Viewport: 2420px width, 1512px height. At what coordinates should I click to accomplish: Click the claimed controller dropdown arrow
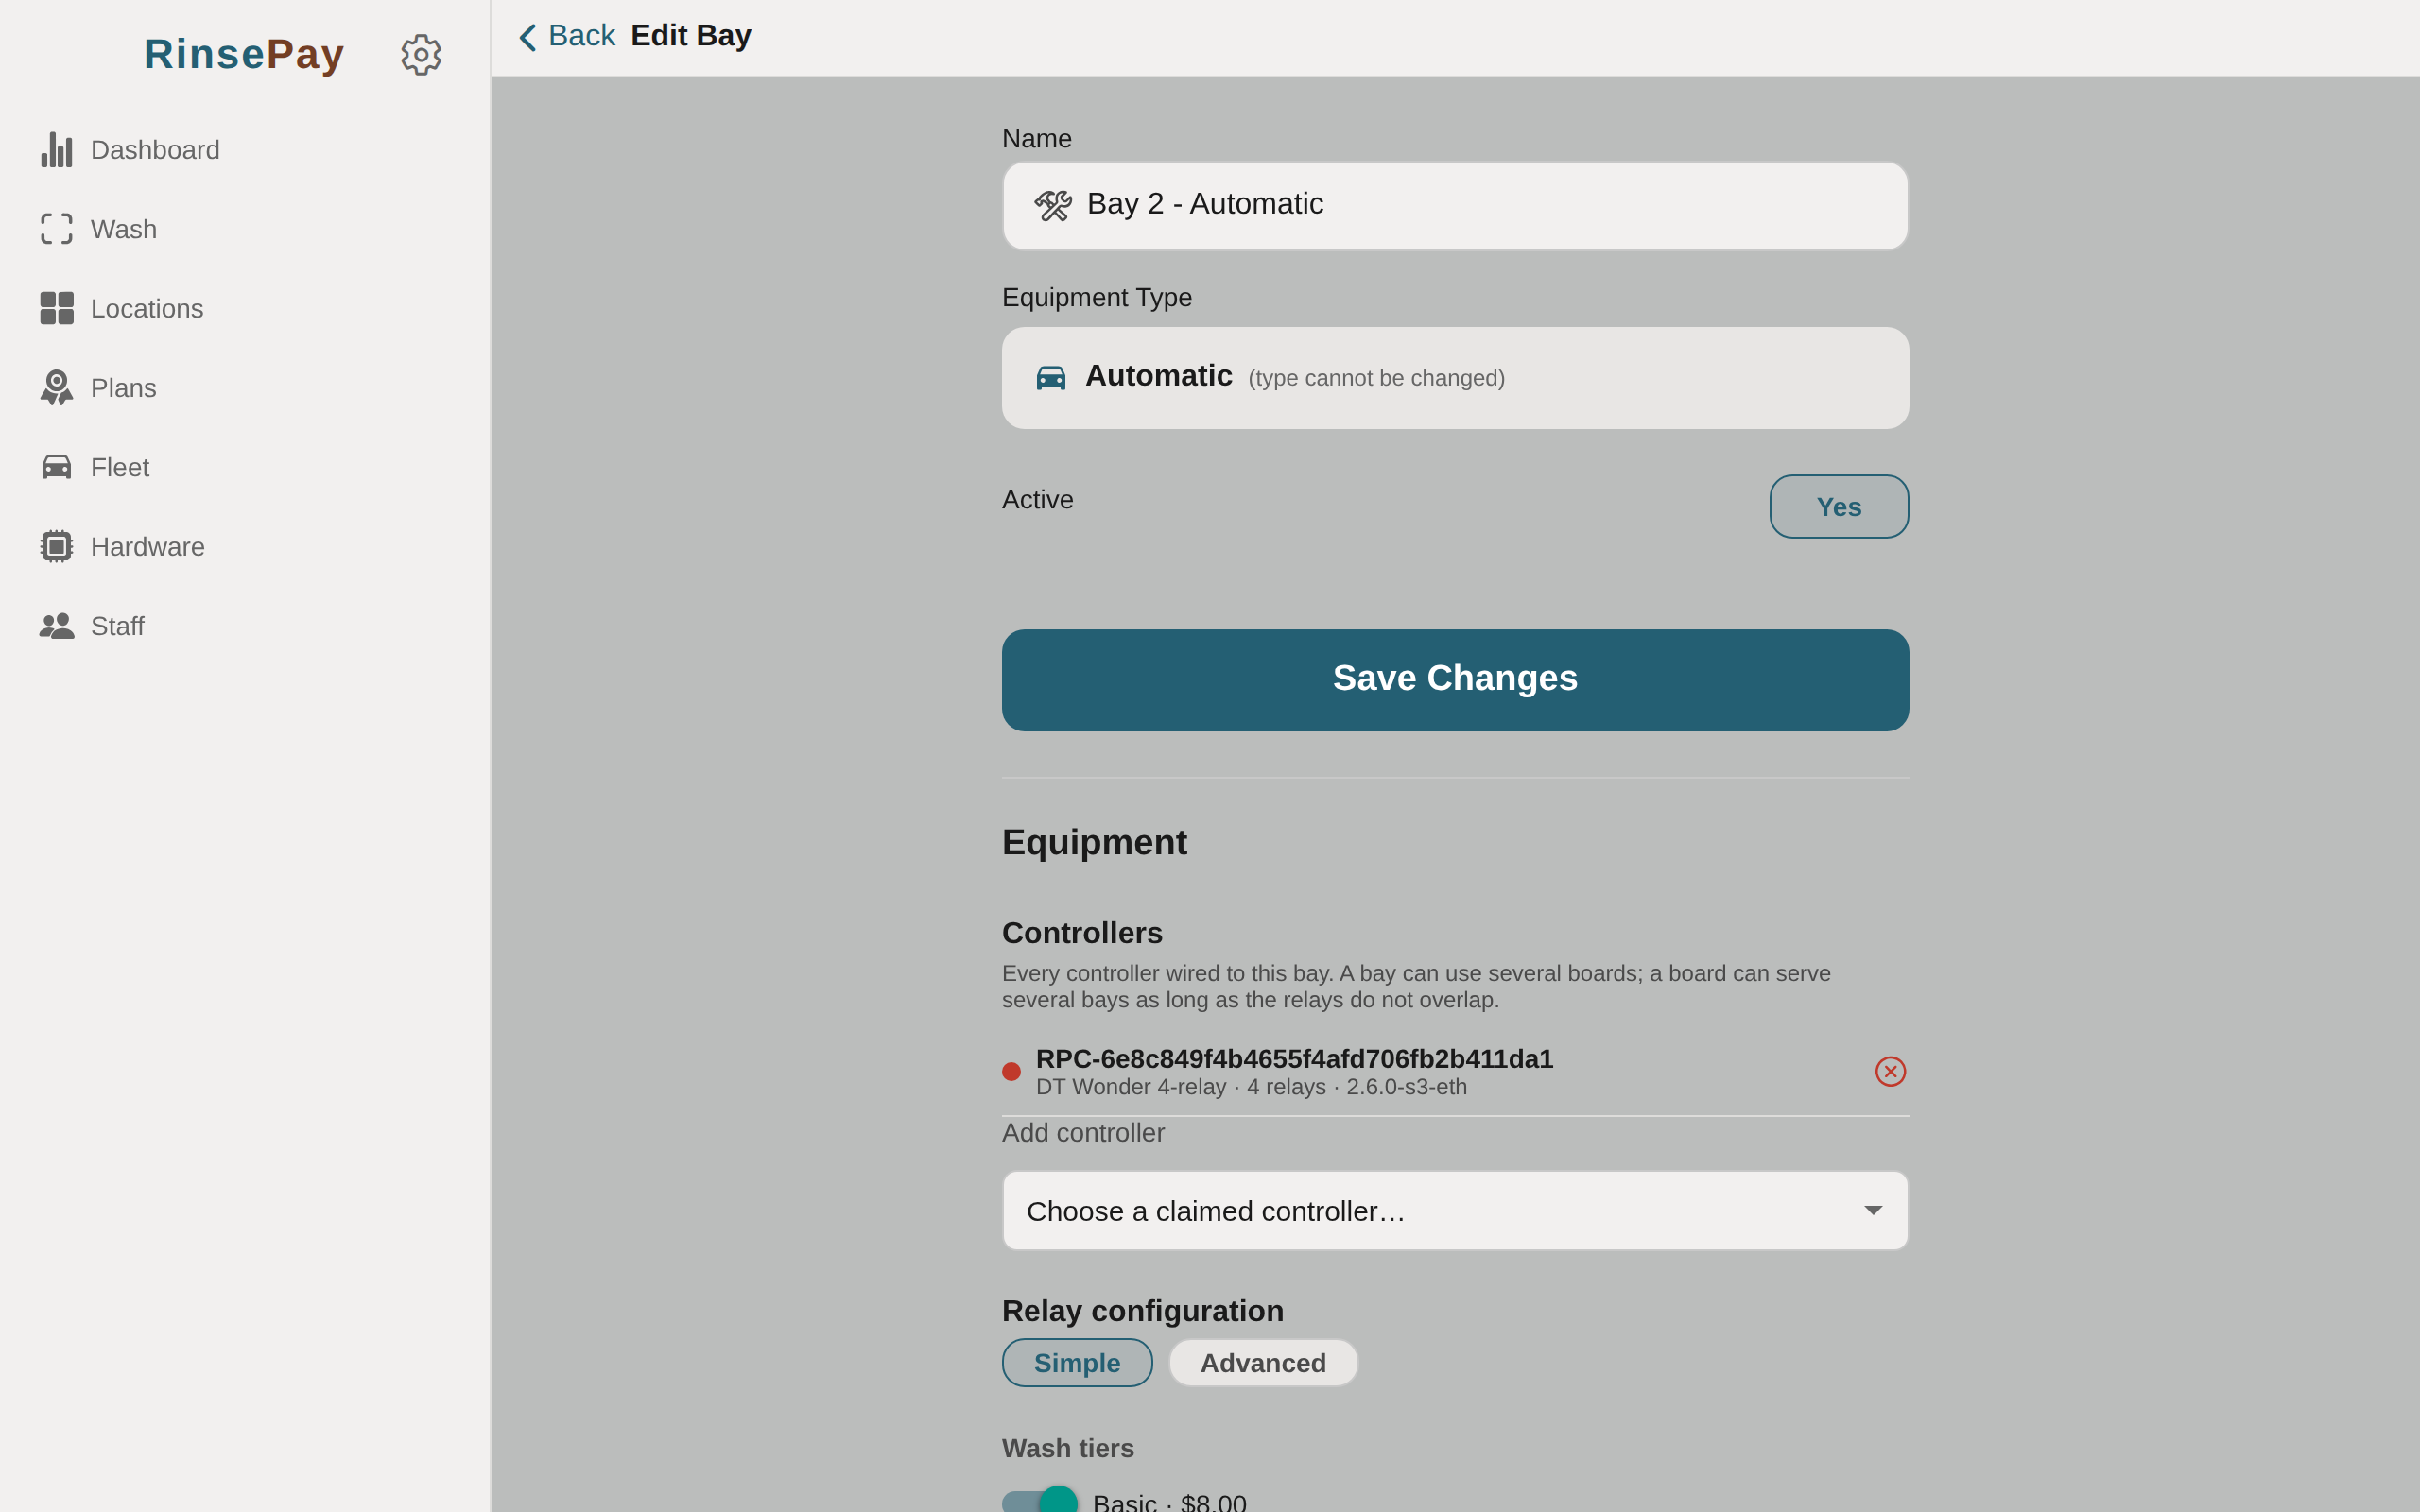tap(1873, 1211)
